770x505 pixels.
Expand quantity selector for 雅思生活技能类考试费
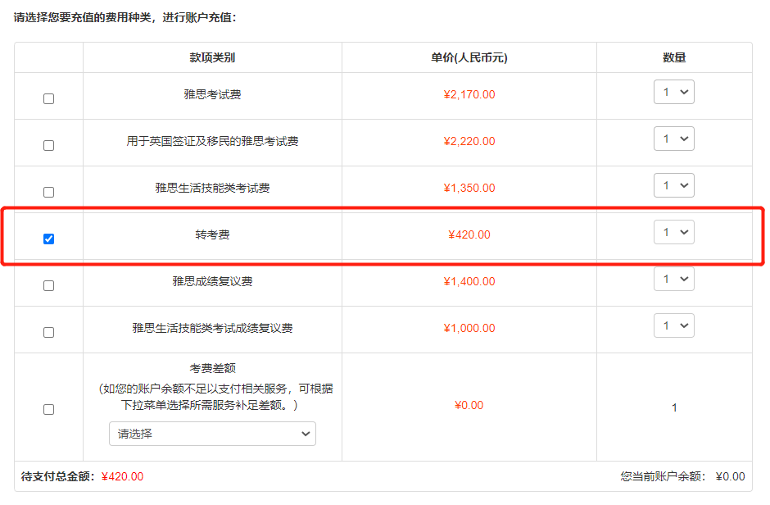tap(673, 185)
